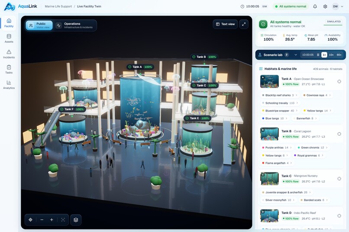Open the Live Facility Twin breadcrumb
Screen dimensions: 349x232
[x=89, y=6]
